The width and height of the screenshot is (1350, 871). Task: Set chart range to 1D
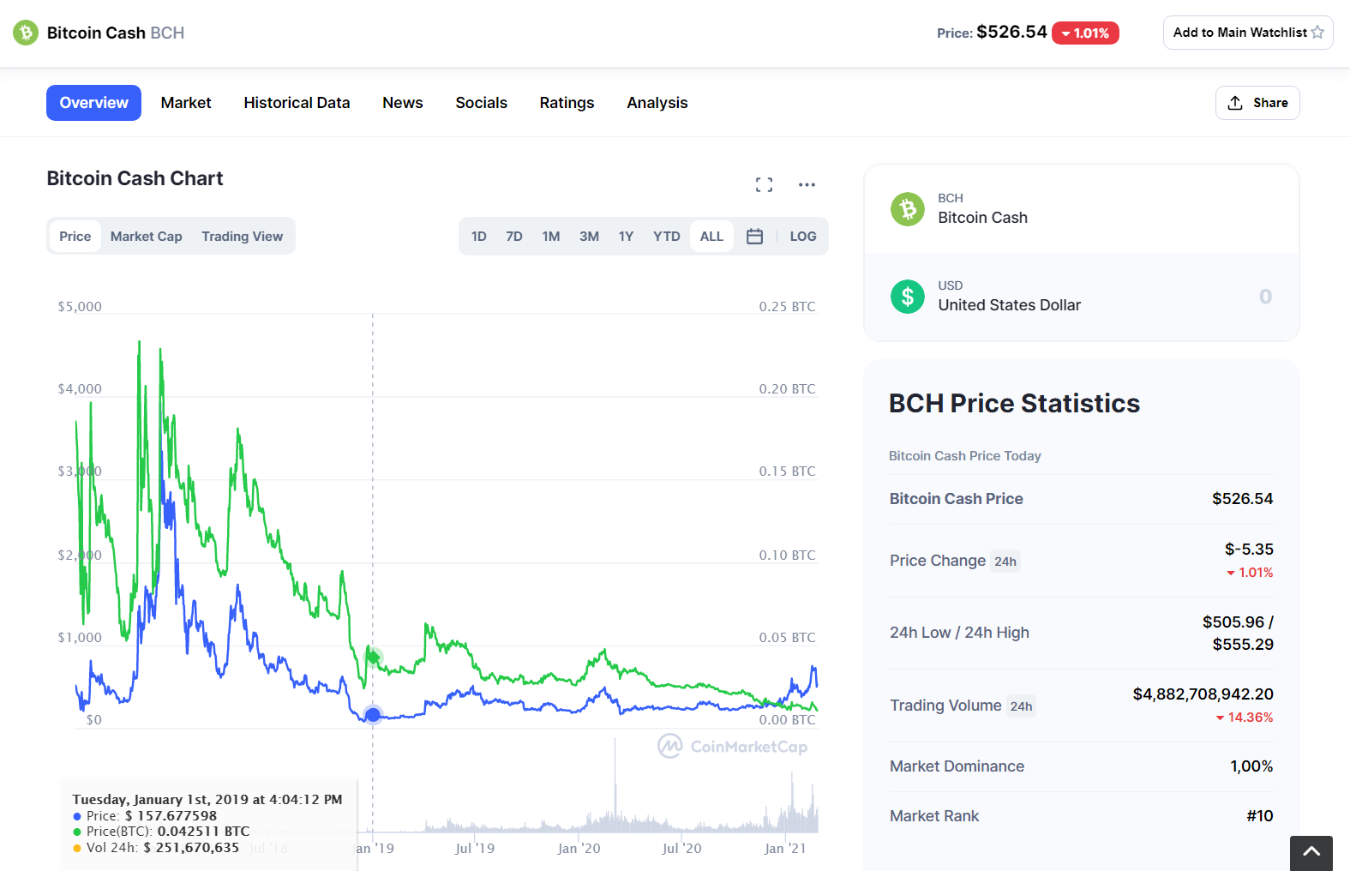pyautogui.click(x=479, y=237)
